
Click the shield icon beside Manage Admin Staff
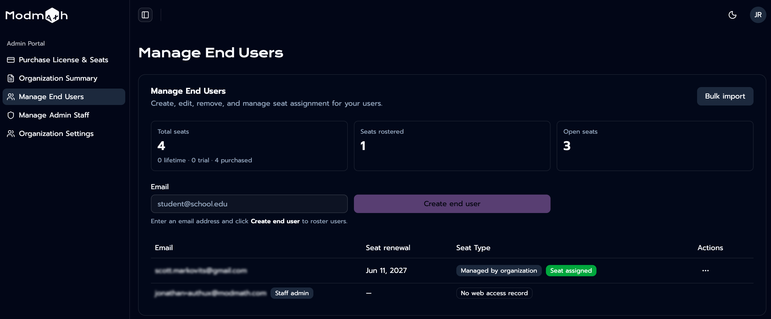pos(11,115)
